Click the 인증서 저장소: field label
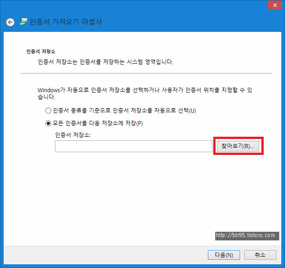Screen dimensions: 285x268 [73, 135]
